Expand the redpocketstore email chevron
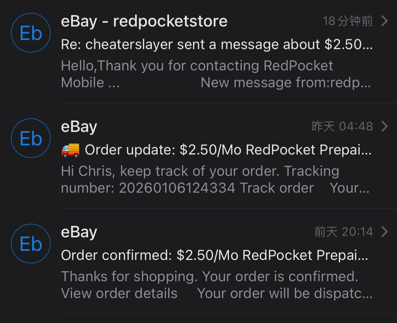 coord(385,21)
